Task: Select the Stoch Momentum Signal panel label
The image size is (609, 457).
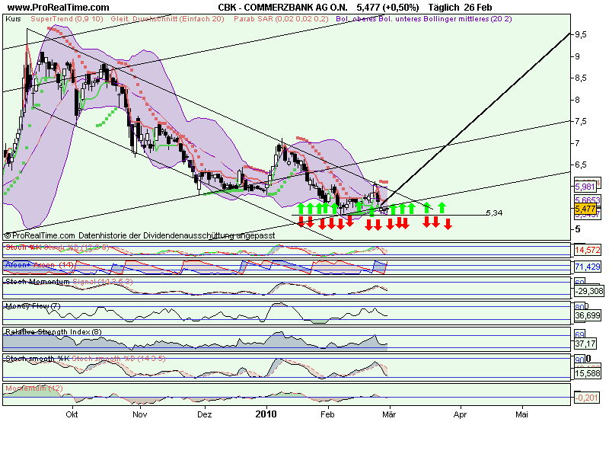Action: coord(69,282)
